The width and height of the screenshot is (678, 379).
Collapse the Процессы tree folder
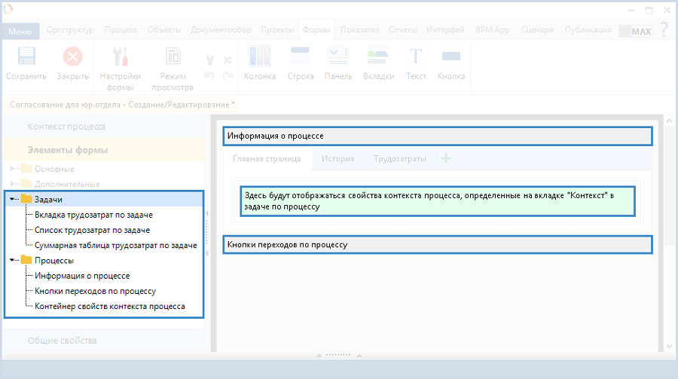(14, 261)
